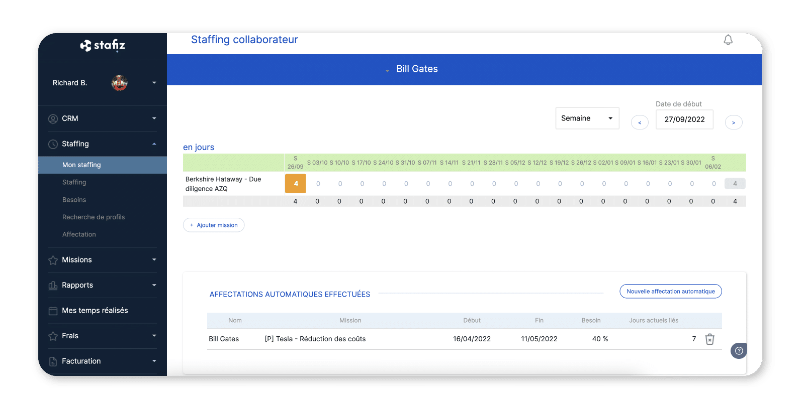This screenshot has height=400, width=806.
Task: Click the Mes temps réalisés calendar icon
Action: (53, 311)
